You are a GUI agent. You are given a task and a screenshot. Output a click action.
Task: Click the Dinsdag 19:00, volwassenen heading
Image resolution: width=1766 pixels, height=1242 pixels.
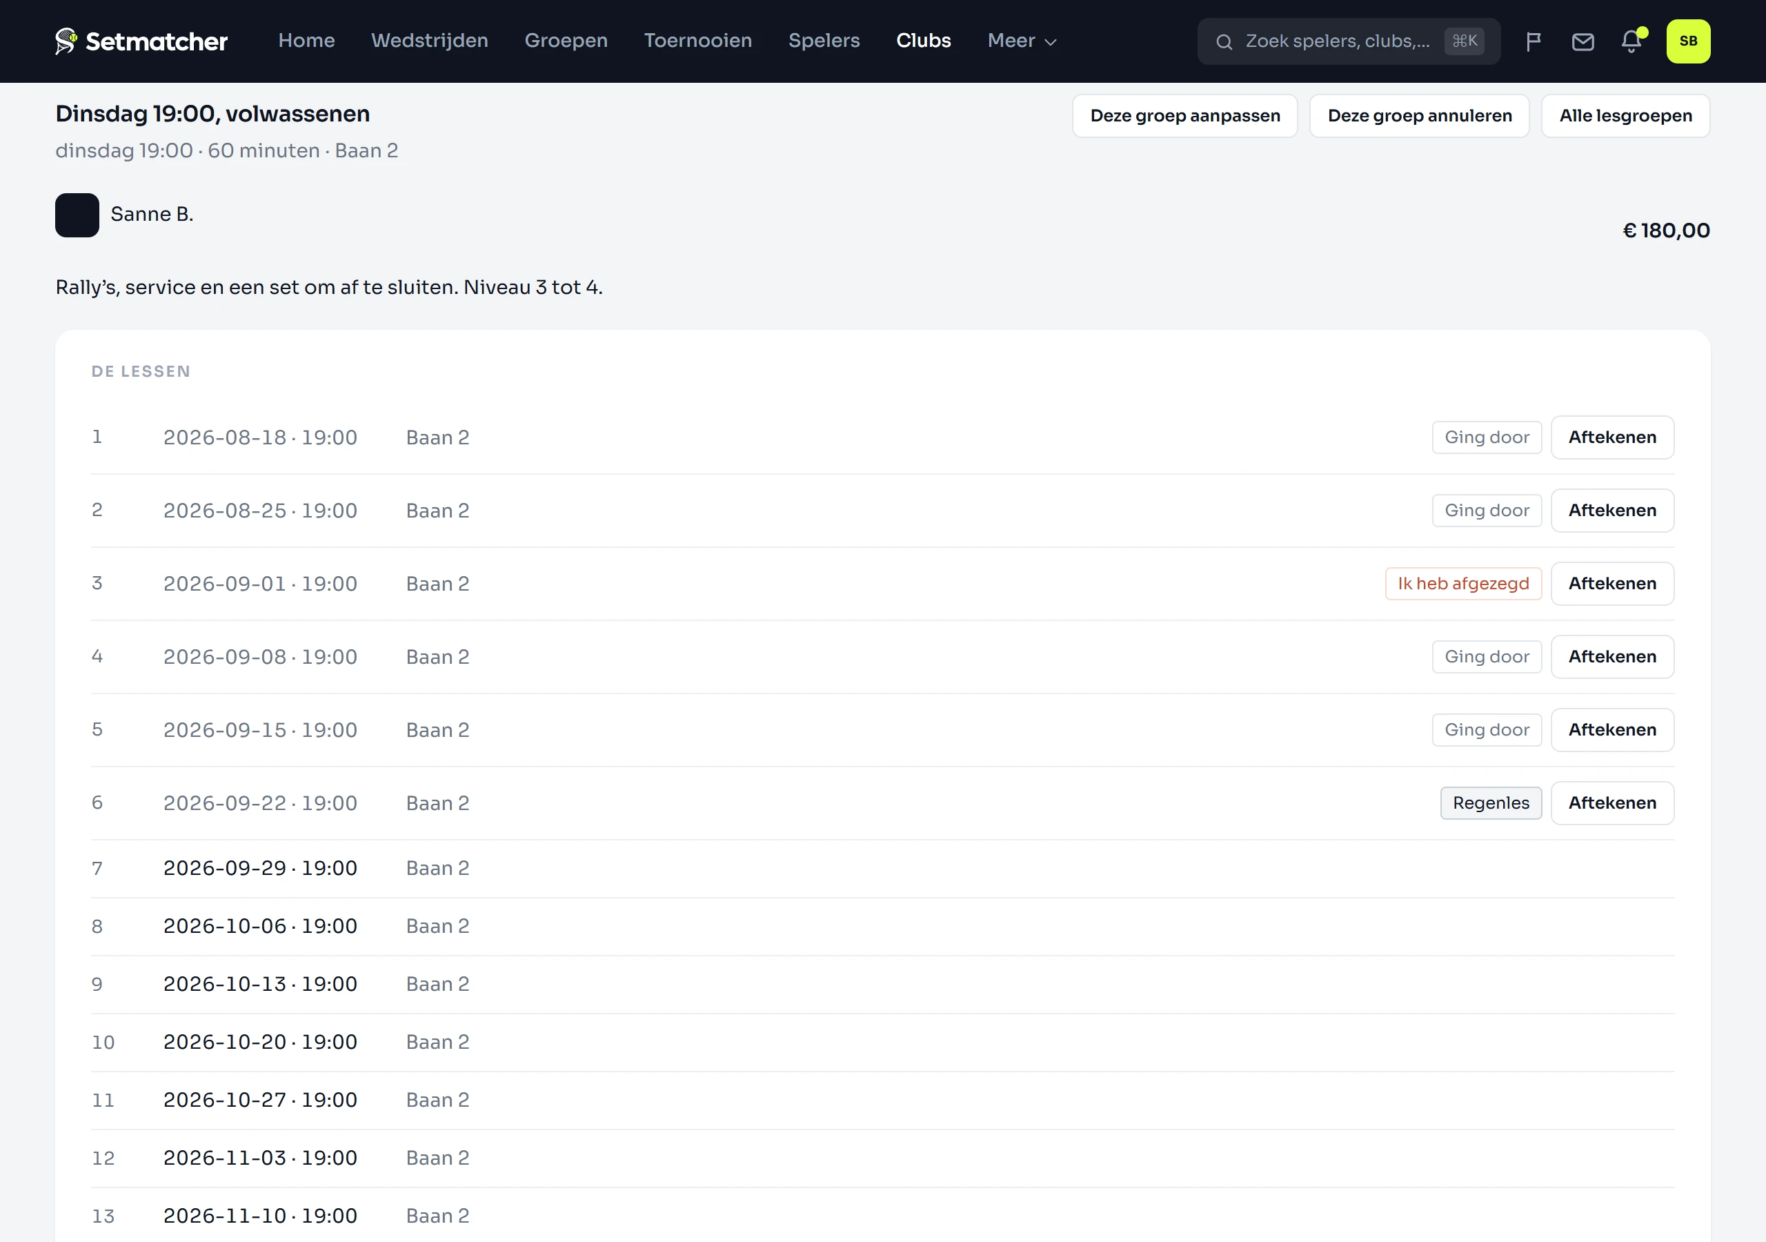pyautogui.click(x=212, y=114)
